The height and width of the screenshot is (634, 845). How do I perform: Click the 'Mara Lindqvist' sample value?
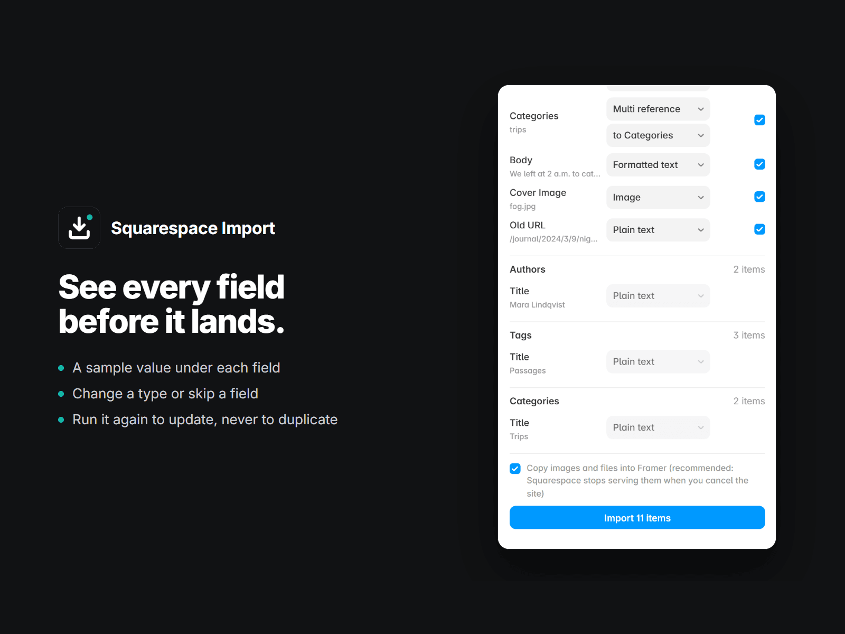(x=537, y=305)
